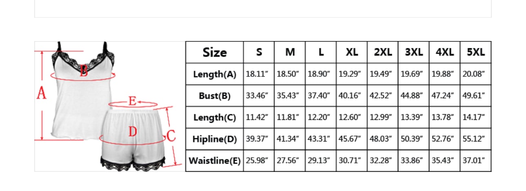The width and height of the screenshot is (526, 191).
Task: Click the 5XL size column header
Action: coord(475,52)
